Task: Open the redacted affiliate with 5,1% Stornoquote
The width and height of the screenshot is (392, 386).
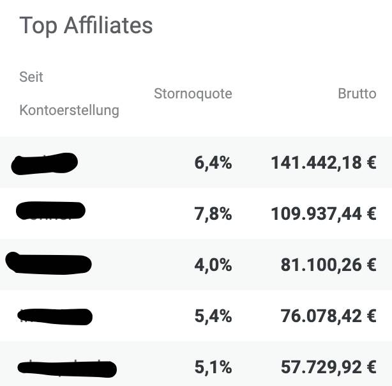Action: (67, 369)
